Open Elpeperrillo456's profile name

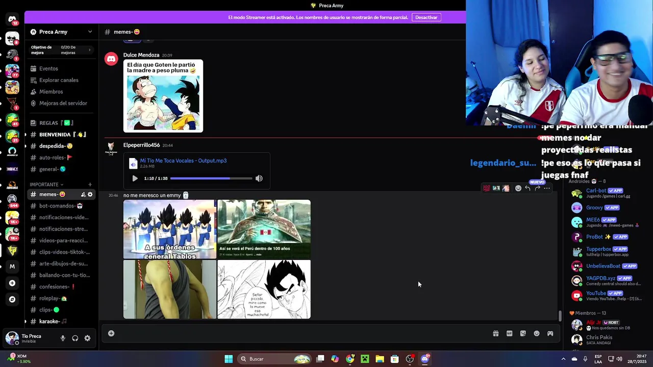click(141, 145)
